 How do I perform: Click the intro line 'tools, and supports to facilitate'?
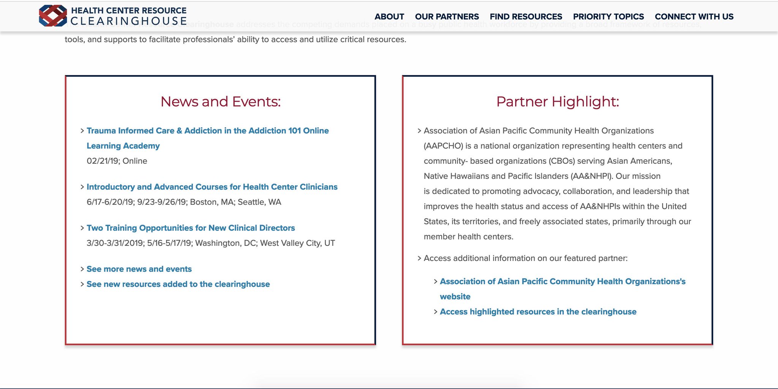tap(236, 40)
